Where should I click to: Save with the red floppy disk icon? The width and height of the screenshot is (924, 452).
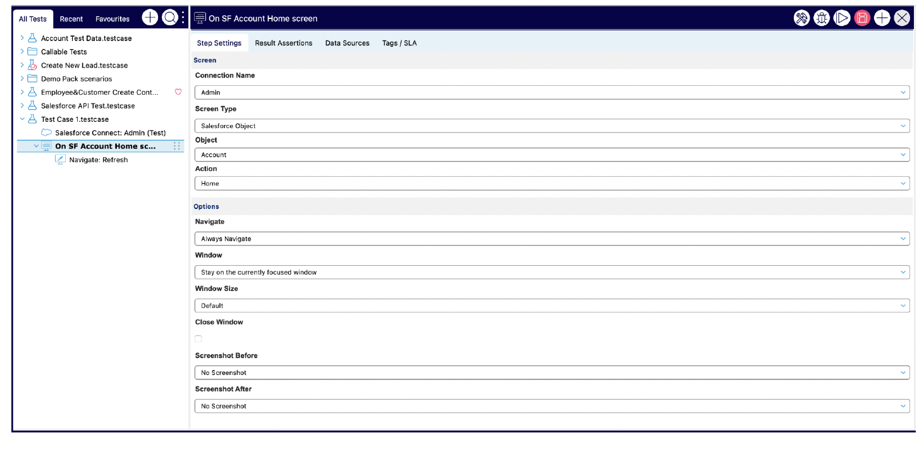(x=862, y=18)
